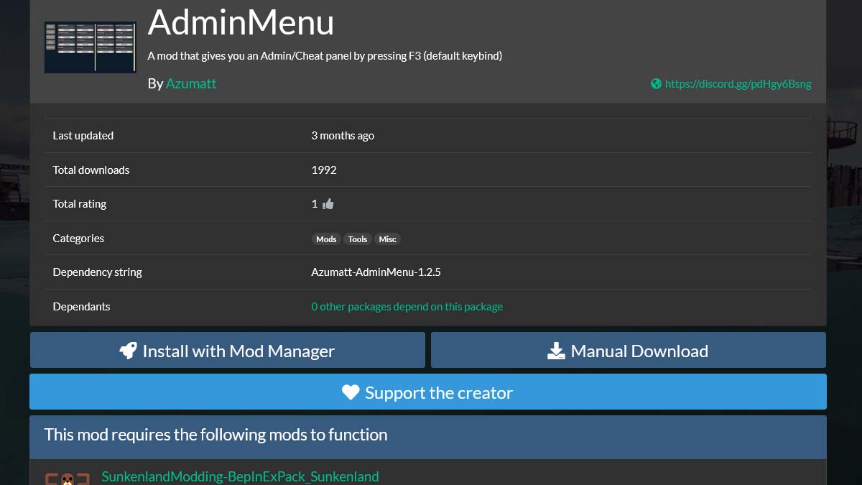The height and width of the screenshot is (485, 862).
Task: Select the Misc category tag
Action: tap(387, 239)
